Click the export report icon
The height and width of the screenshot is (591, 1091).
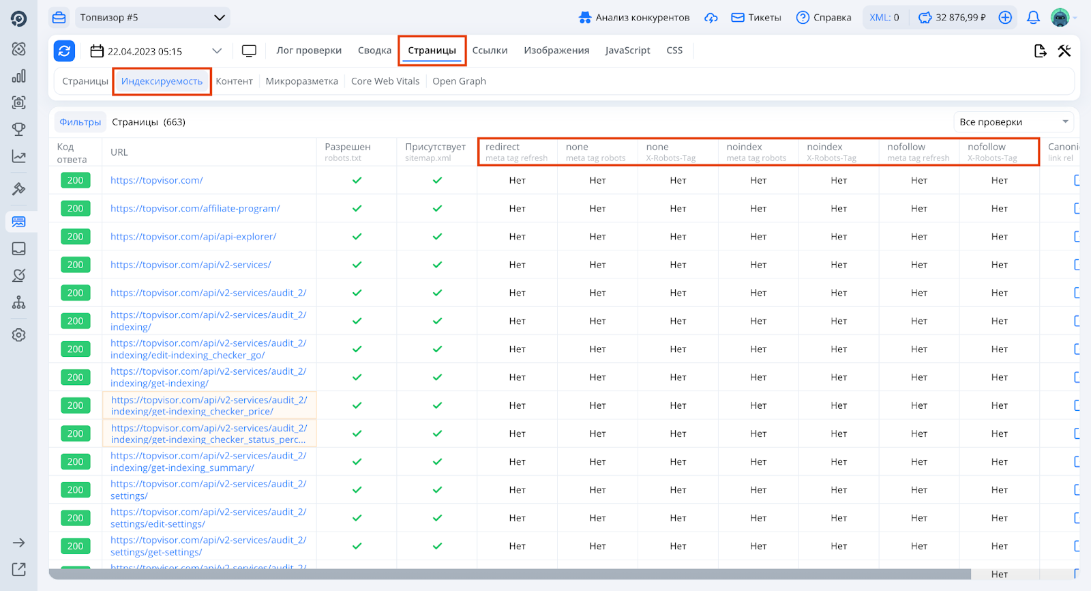(1040, 51)
